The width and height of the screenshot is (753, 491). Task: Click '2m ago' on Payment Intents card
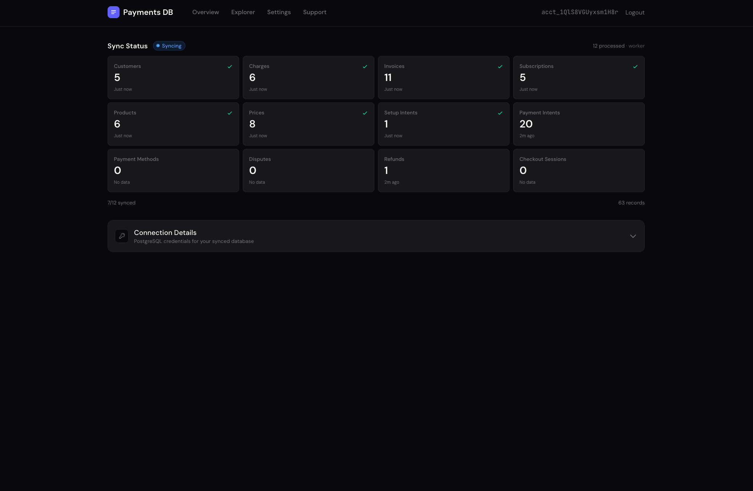tap(527, 136)
